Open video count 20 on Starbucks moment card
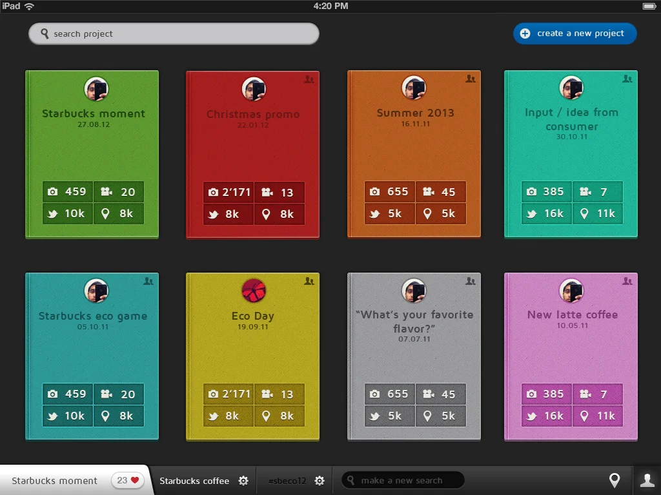The height and width of the screenshot is (495, 661). [119, 192]
